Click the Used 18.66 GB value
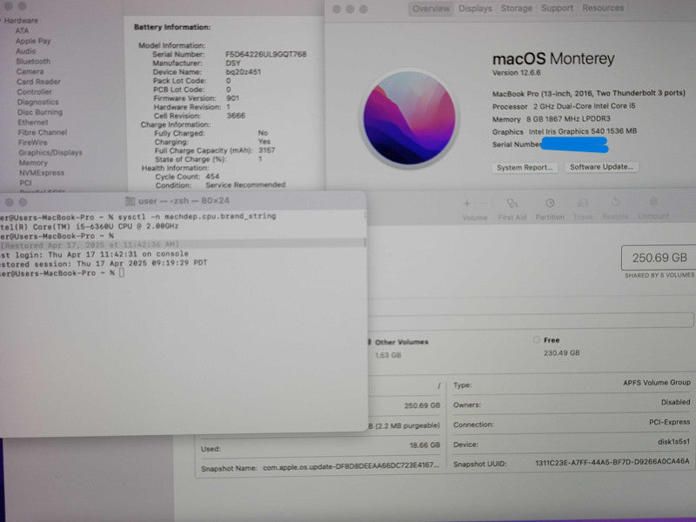This screenshot has height=522, width=696. coord(425,445)
